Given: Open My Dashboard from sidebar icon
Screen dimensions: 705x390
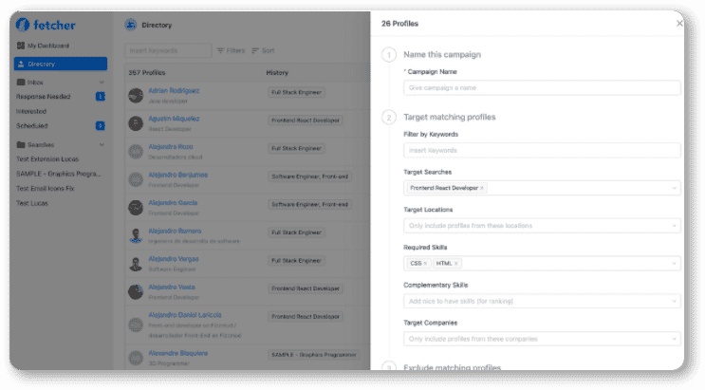Looking at the screenshot, I should click(x=20, y=46).
